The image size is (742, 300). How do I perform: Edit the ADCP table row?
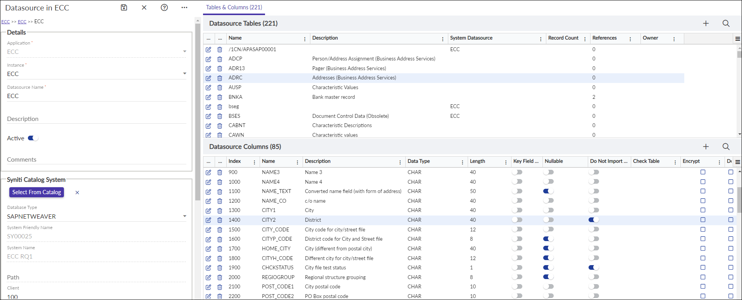click(208, 59)
